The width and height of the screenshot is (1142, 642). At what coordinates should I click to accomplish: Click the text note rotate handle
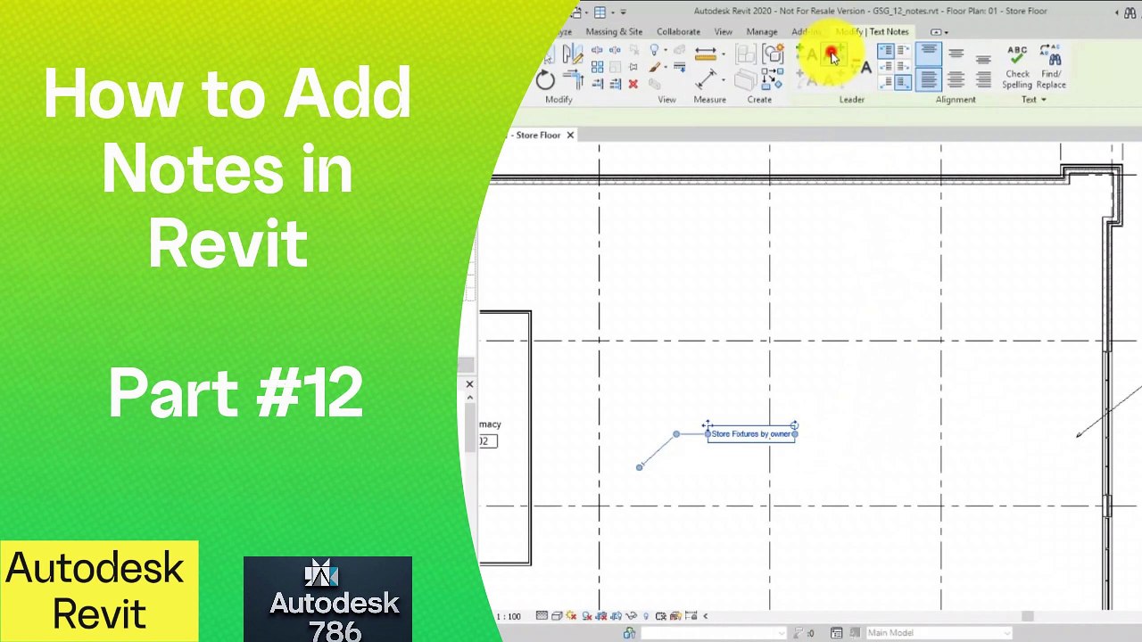coord(794,426)
